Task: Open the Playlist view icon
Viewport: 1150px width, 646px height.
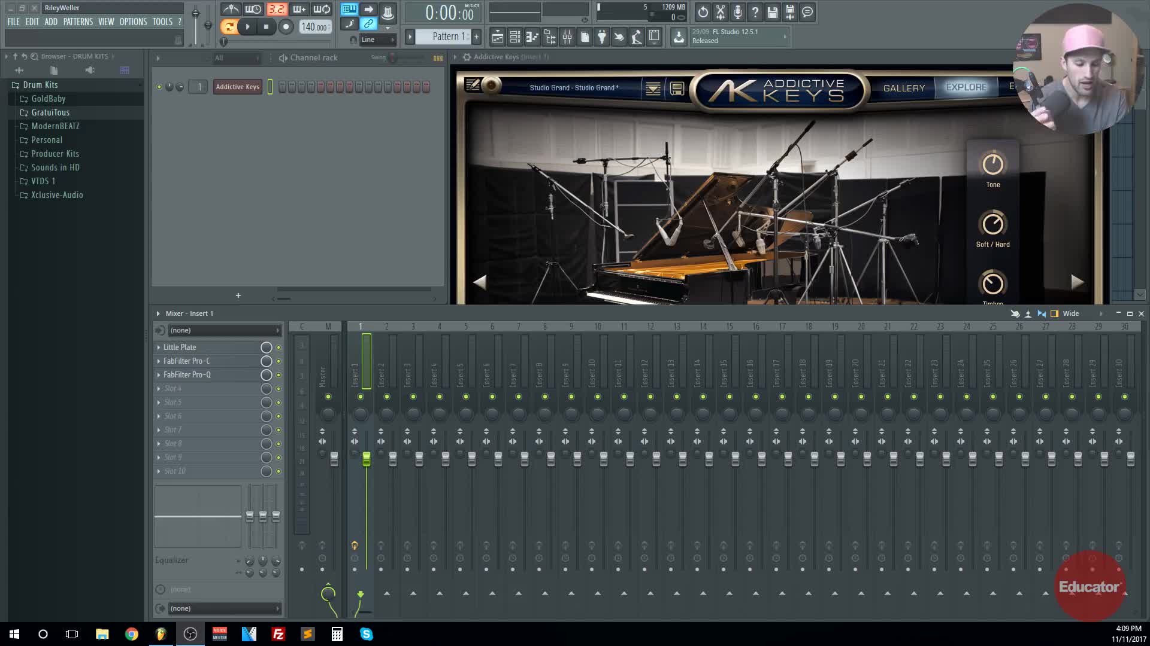Action: [x=497, y=37]
